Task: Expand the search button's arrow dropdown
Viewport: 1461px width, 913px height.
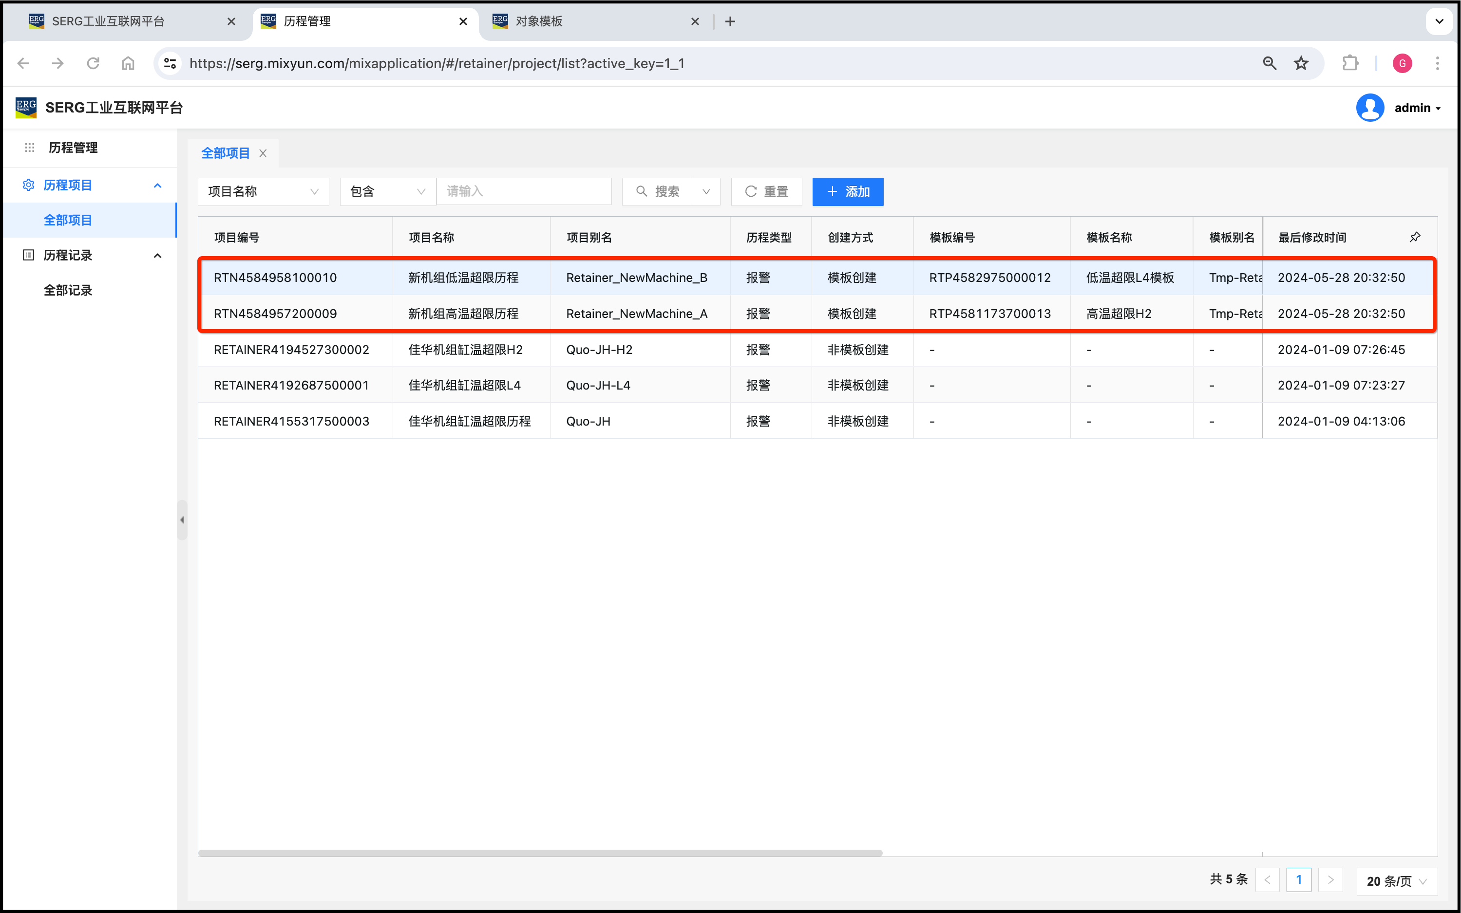Action: pyautogui.click(x=706, y=192)
